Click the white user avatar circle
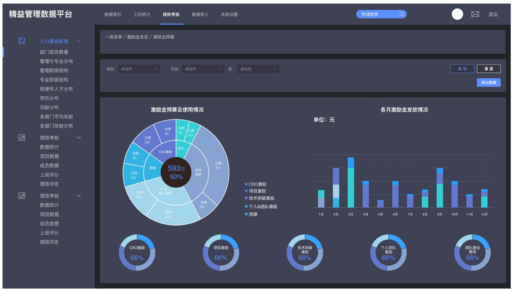 pyautogui.click(x=457, y=14)
